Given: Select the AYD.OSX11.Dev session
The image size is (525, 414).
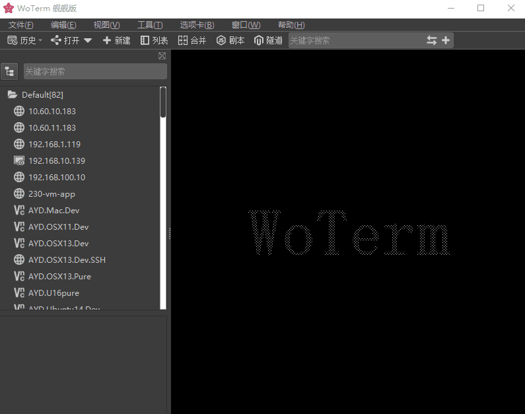Looking at the screenshot, I should click(x=58, y=227).
